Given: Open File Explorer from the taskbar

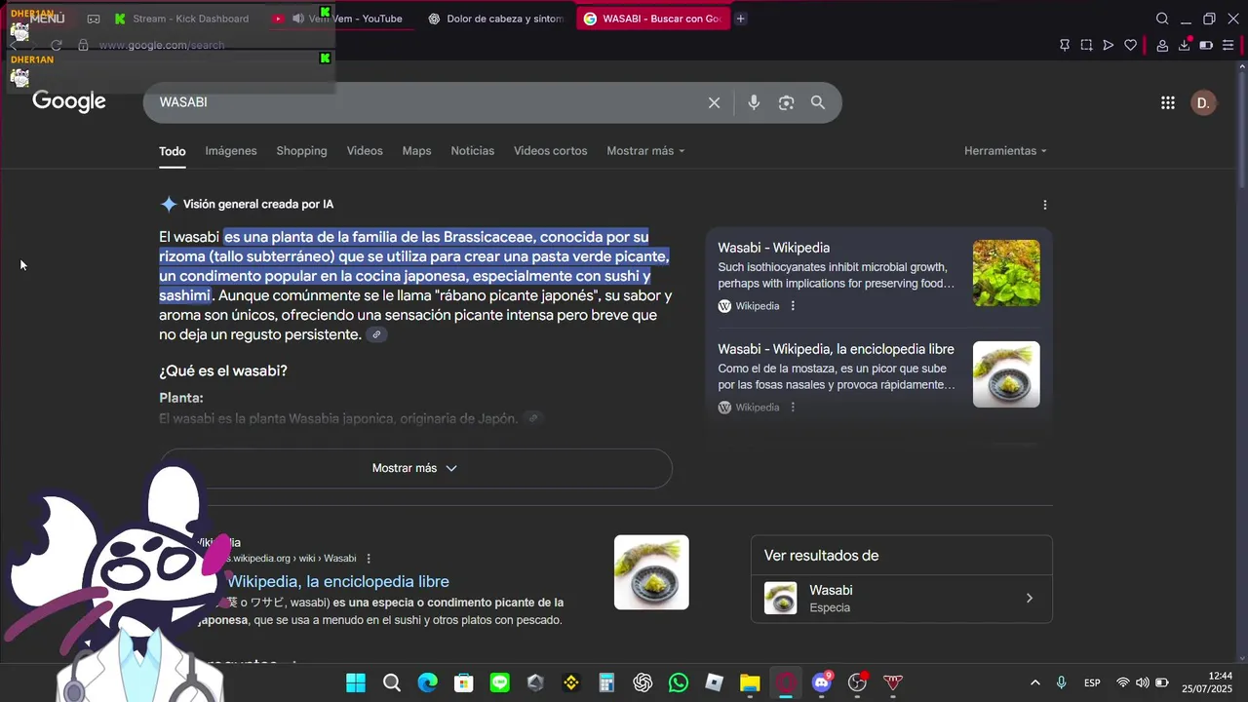Looking at the screenshot, I should coord(750,683).
